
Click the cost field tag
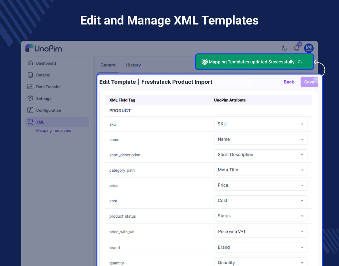coord(113,201)
